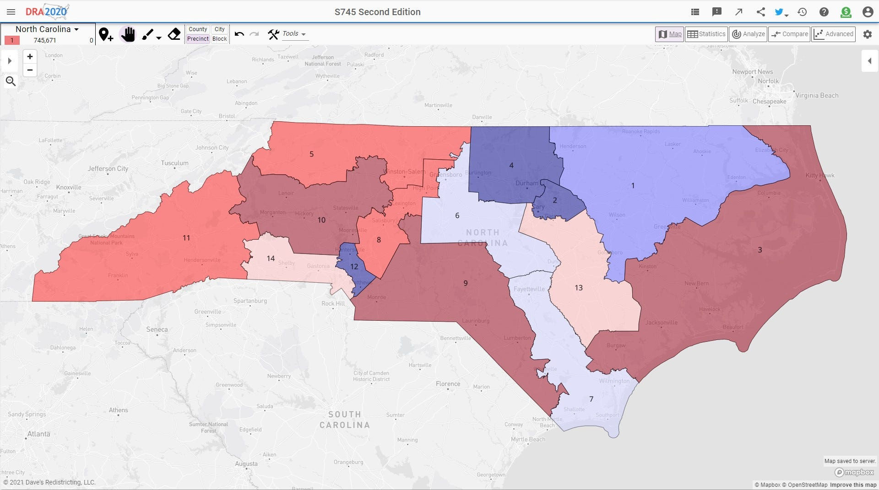Click the DRA2020 logo
879x490 pixels.
pos(47,11)
